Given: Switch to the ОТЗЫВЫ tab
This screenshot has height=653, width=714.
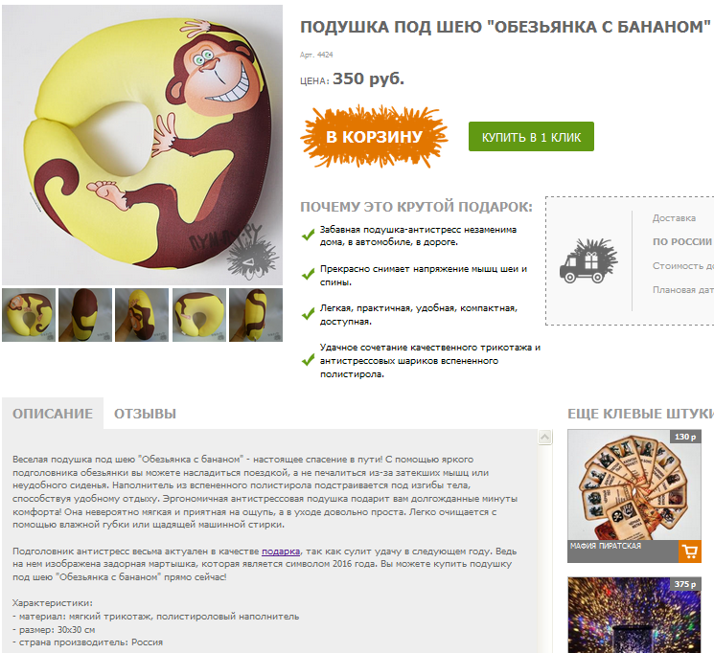Looking at the screenshot, I should (x=145, y=414).
